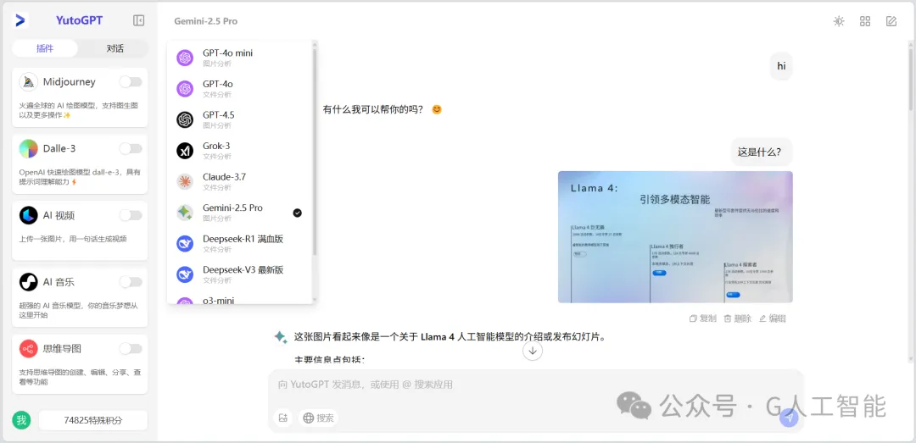The height and width of the screenshot is (443, 916).
Task: Start a new chat with edit icon
Action: point(891,21)
